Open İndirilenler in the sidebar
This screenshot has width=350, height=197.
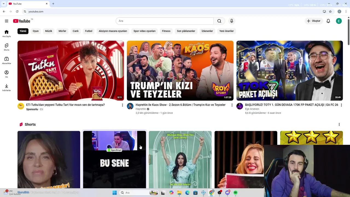click(x=7, y=88)
